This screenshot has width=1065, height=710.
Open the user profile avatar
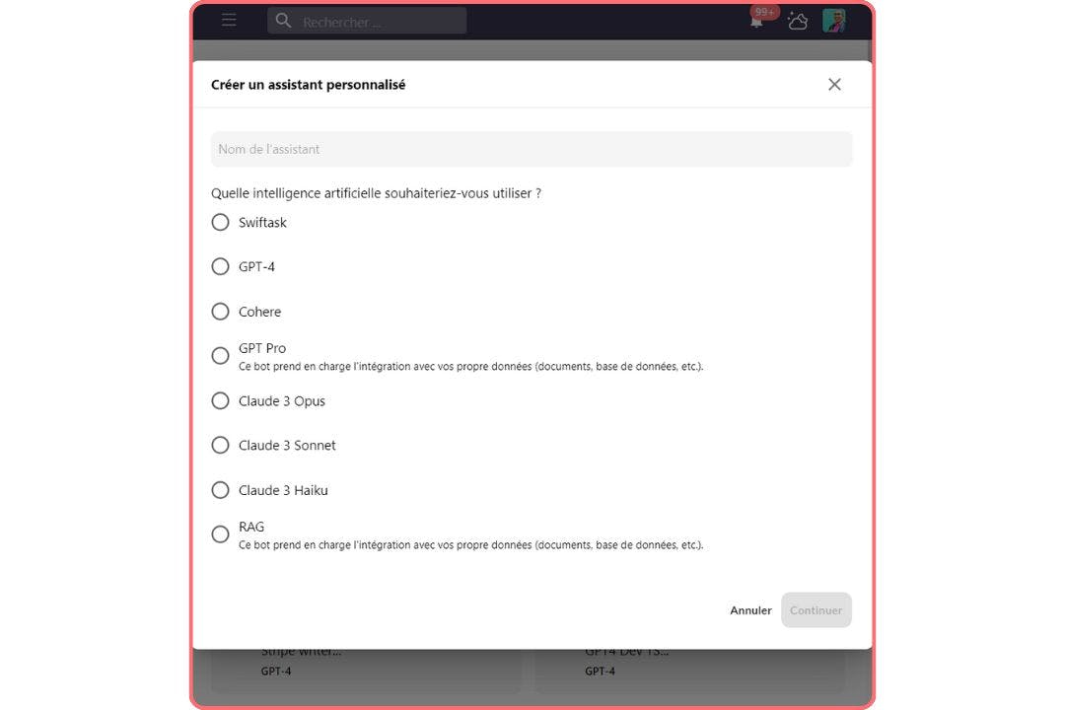(834, 21)
